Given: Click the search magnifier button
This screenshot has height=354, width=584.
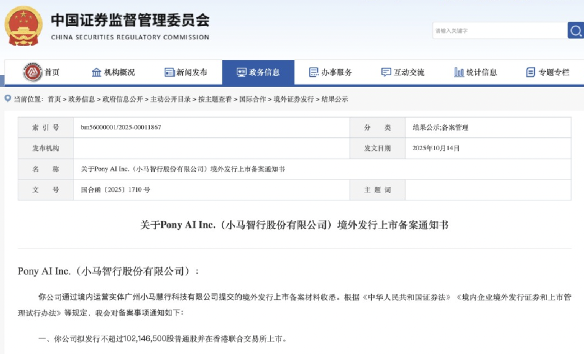Looking at the screenshot, I should (x=575, y=30).
